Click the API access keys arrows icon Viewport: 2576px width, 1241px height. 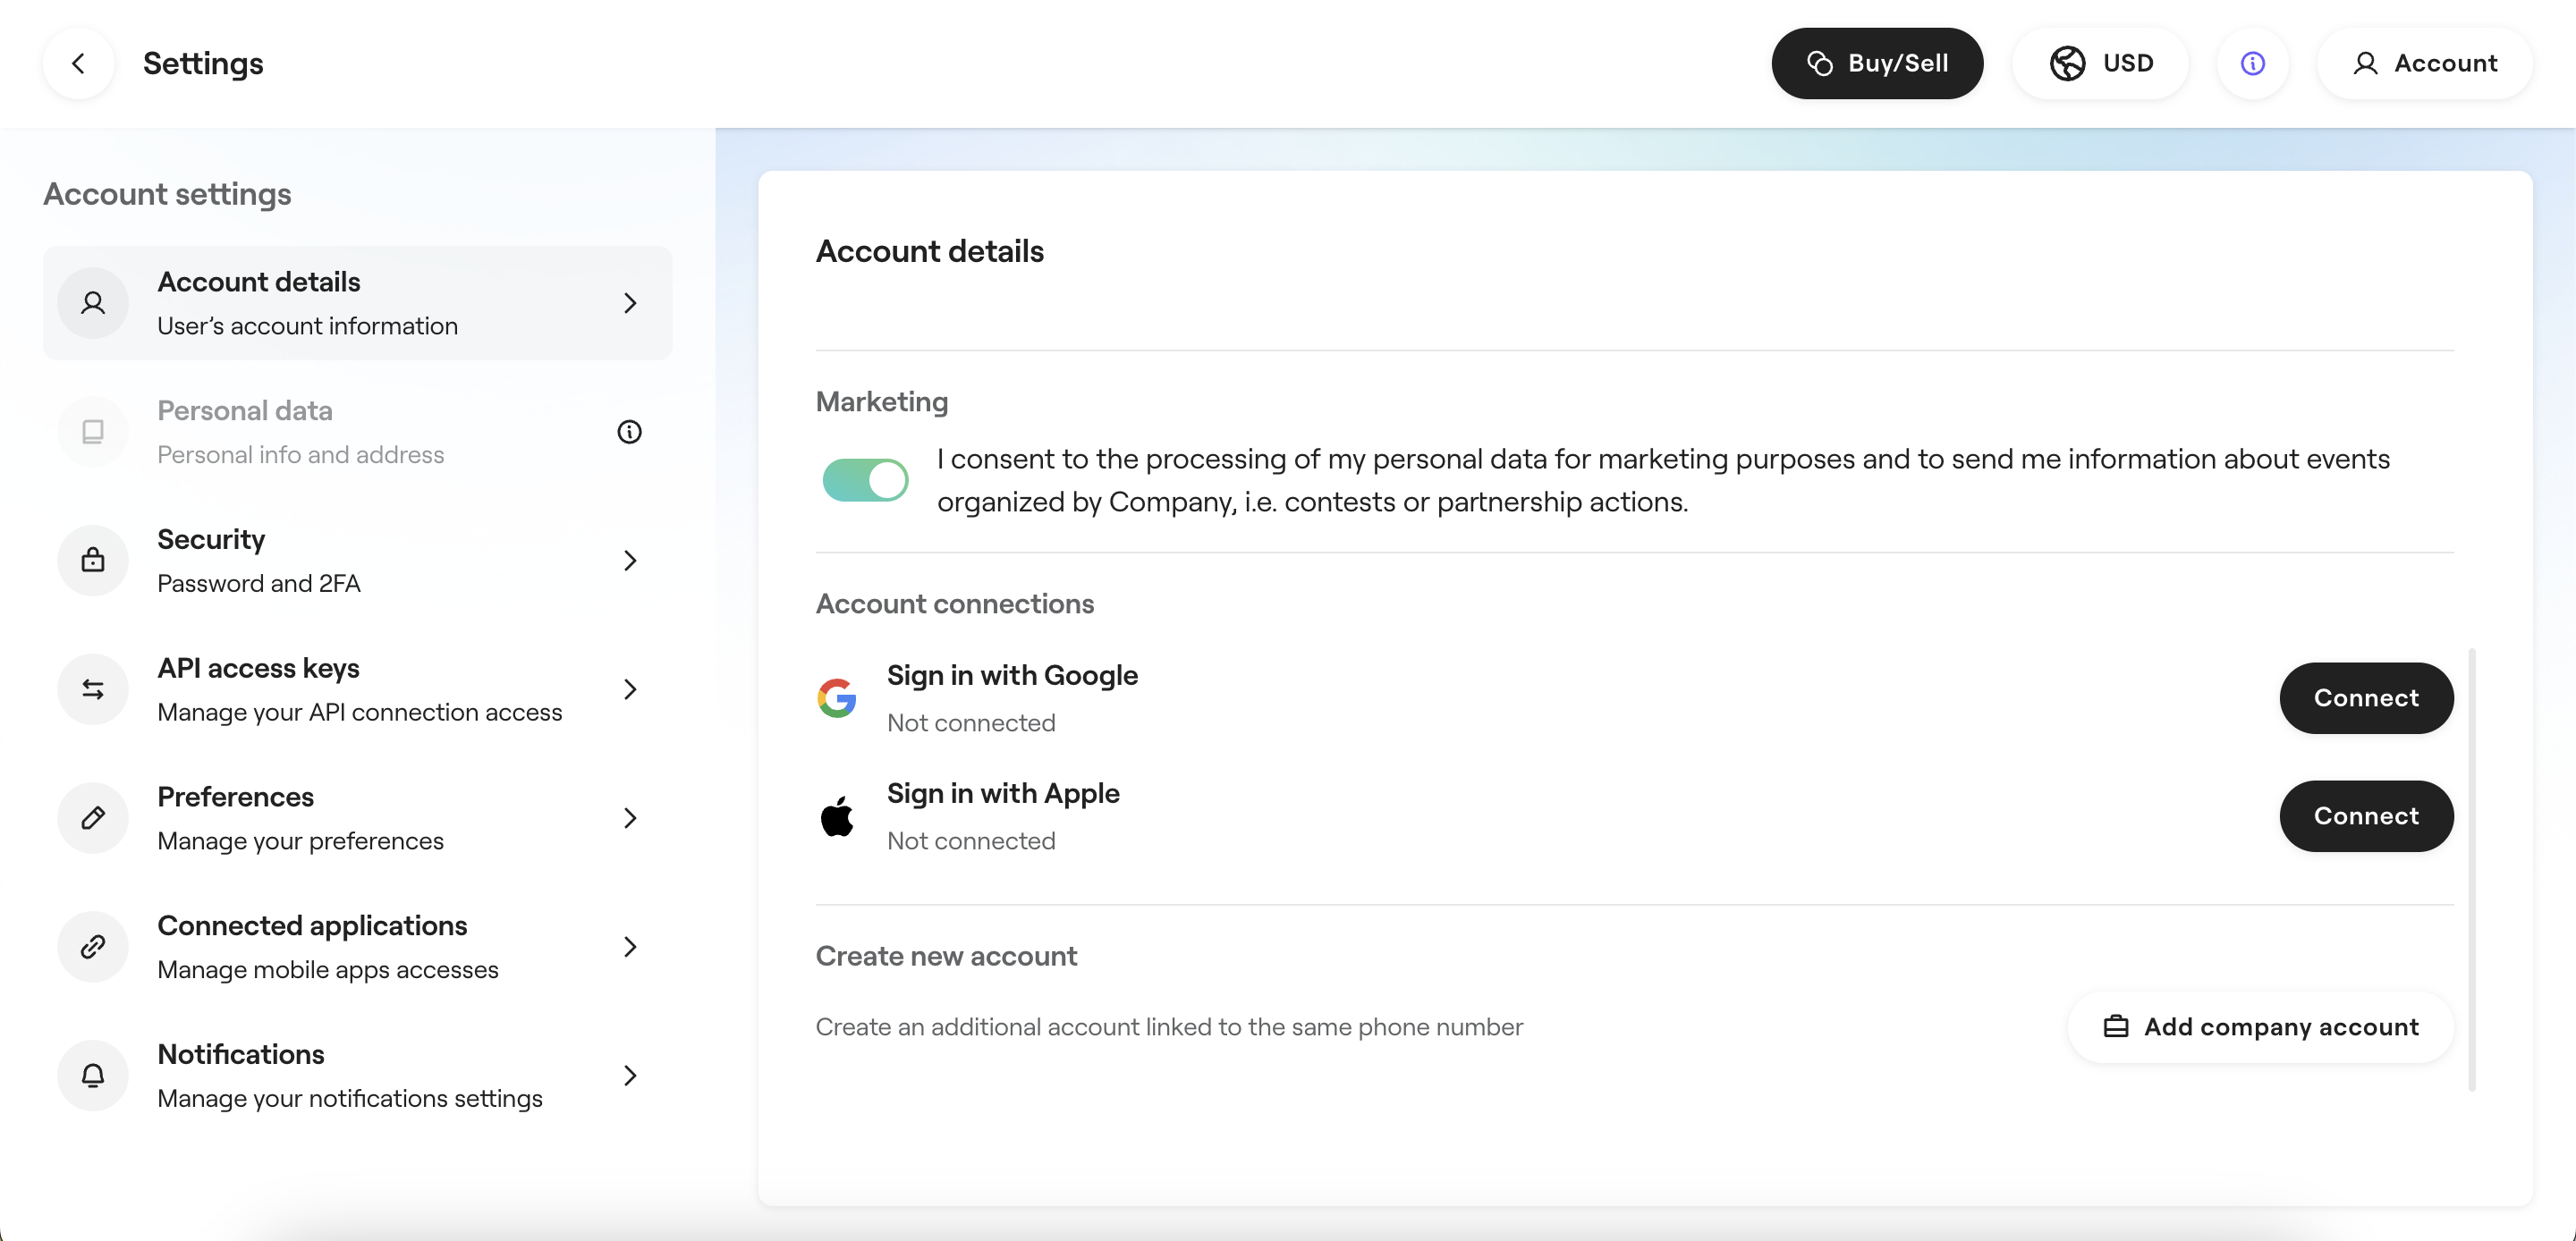pyautogui.click(x=93, y=689)
